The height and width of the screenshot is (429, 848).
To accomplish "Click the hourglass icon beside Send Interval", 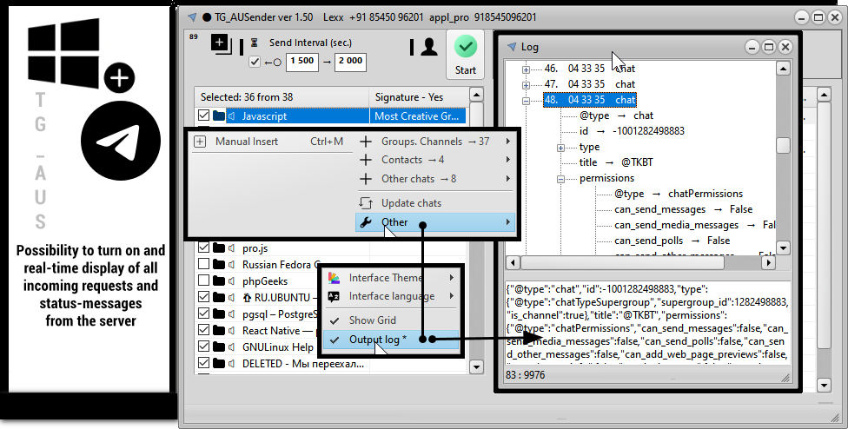I will point(255,43).
